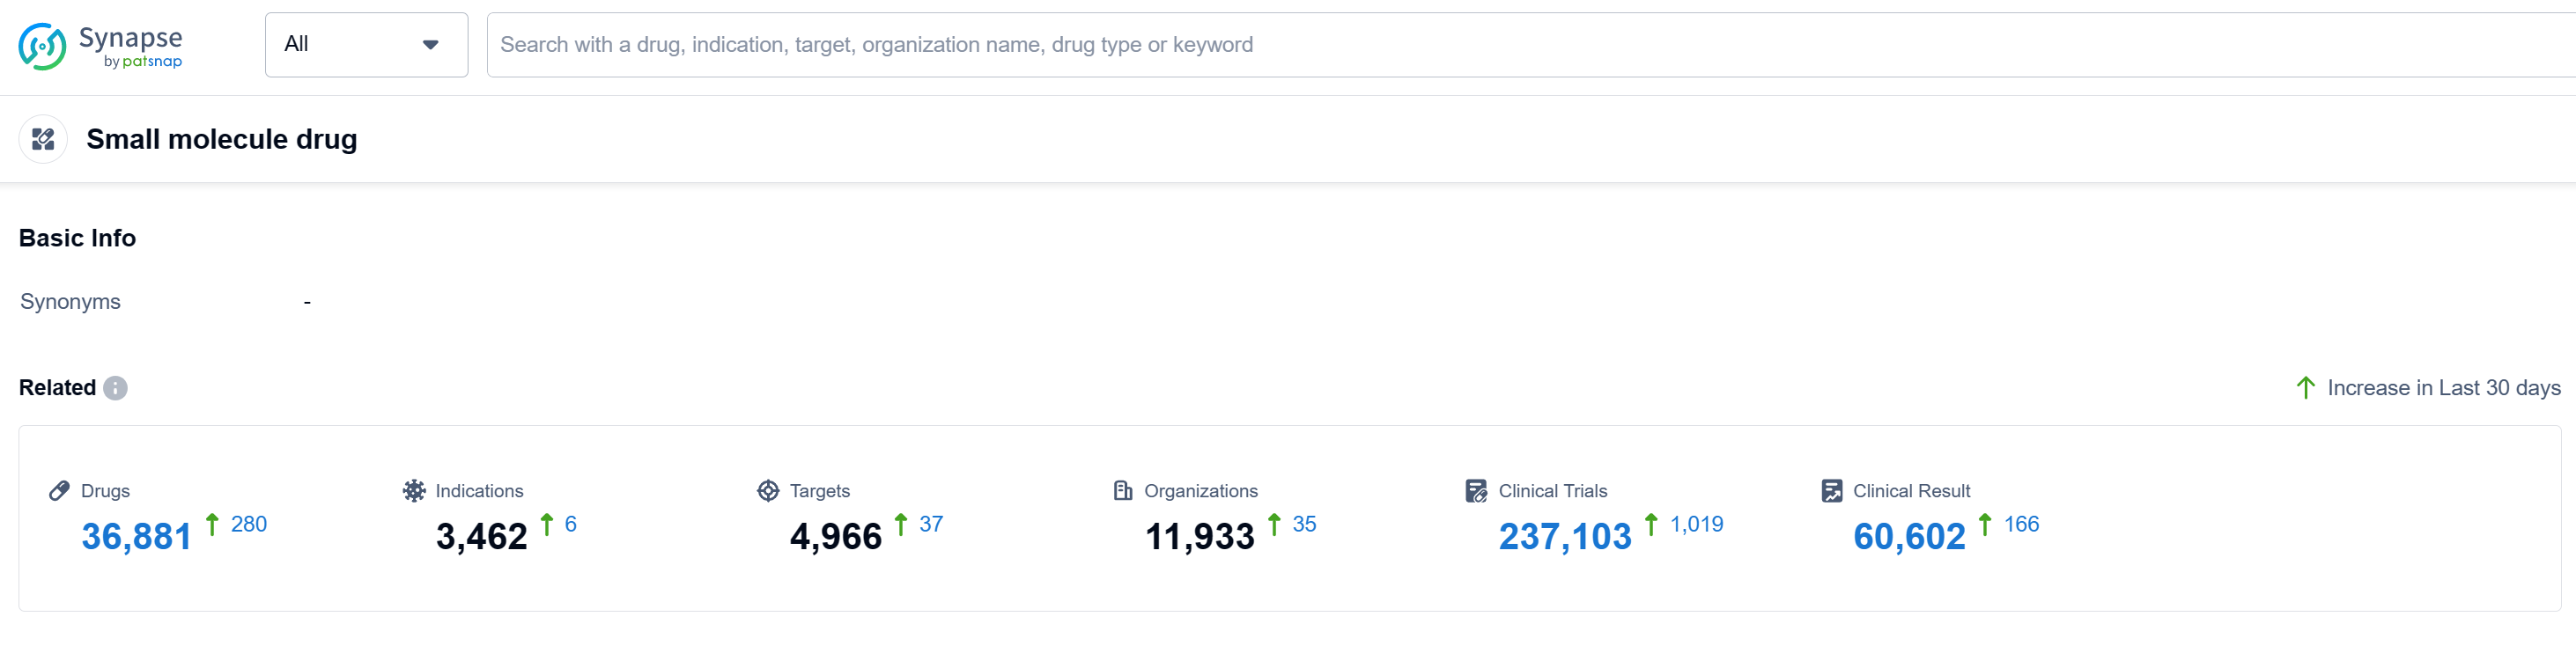Screen dimensions: 2576x668
Task: Click the 166 Clinical Result increase number
Action: coord(2021,524)
